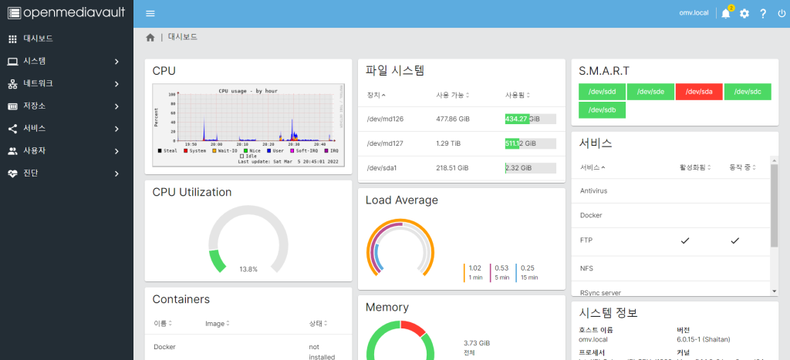This screenshot has height=360, width=790.
Task: Sort services by 동작 중 column
Action: (x=743, y=167)
